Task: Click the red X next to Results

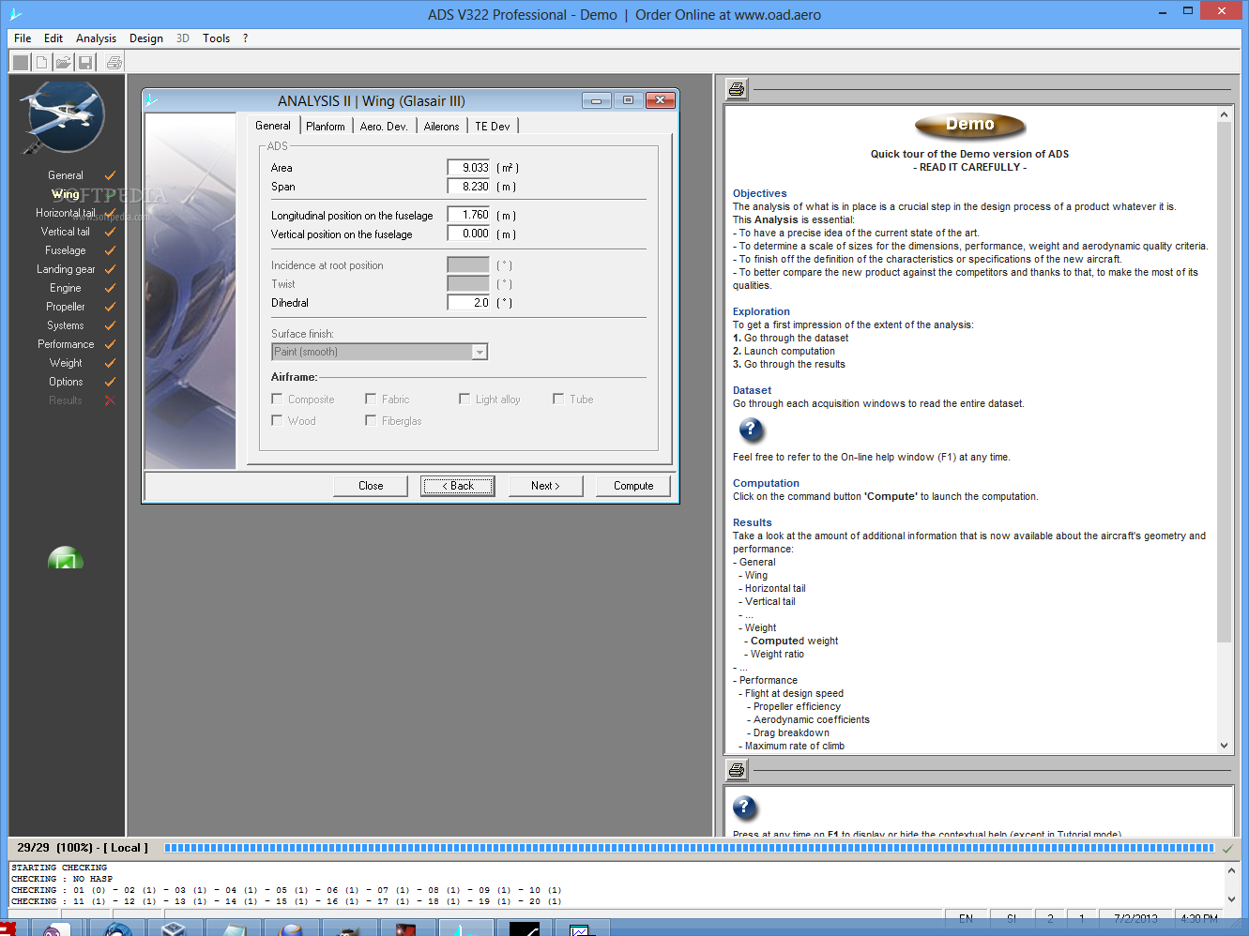Action: (x=110, y=400)
